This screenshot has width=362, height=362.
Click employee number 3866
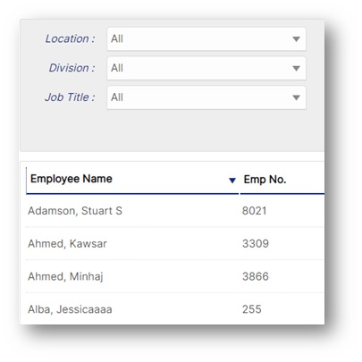tap(256, 276)
